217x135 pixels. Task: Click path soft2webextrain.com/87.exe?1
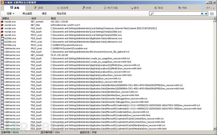(x=65, y=25)
